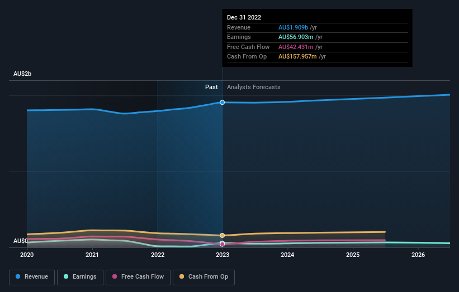Image resolution: width=459 pixels, height=292 pixels.
Task: Click the 2025 x-axis label
Action: pos(353,255)
